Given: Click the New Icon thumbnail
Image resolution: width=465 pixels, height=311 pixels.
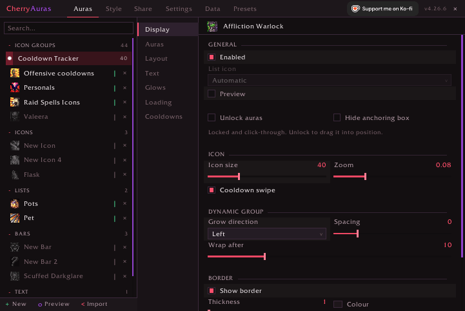Looking at the screenshot, I should 15,145.
